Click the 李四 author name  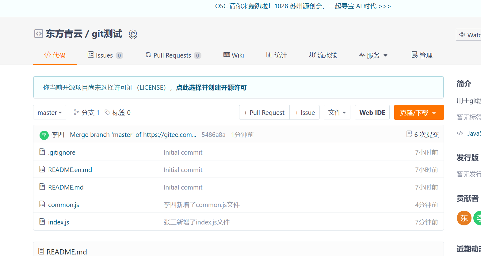click(x=58, y=135)
